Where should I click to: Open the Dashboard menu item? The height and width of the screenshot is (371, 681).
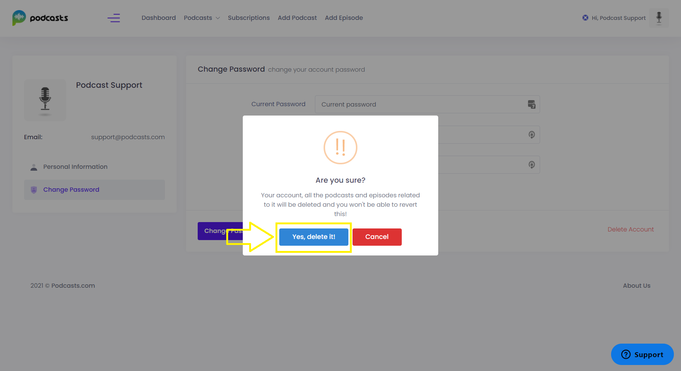[x=159, y=18]
